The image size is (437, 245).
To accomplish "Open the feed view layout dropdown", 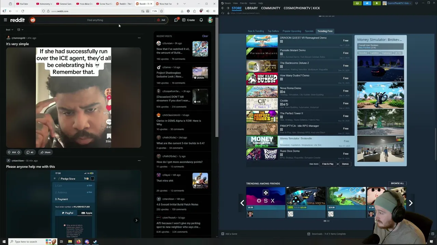I will pos(20,30).
